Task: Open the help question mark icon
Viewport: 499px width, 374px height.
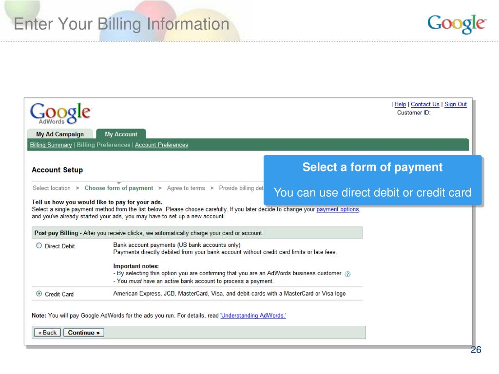Action: point(347,274)
